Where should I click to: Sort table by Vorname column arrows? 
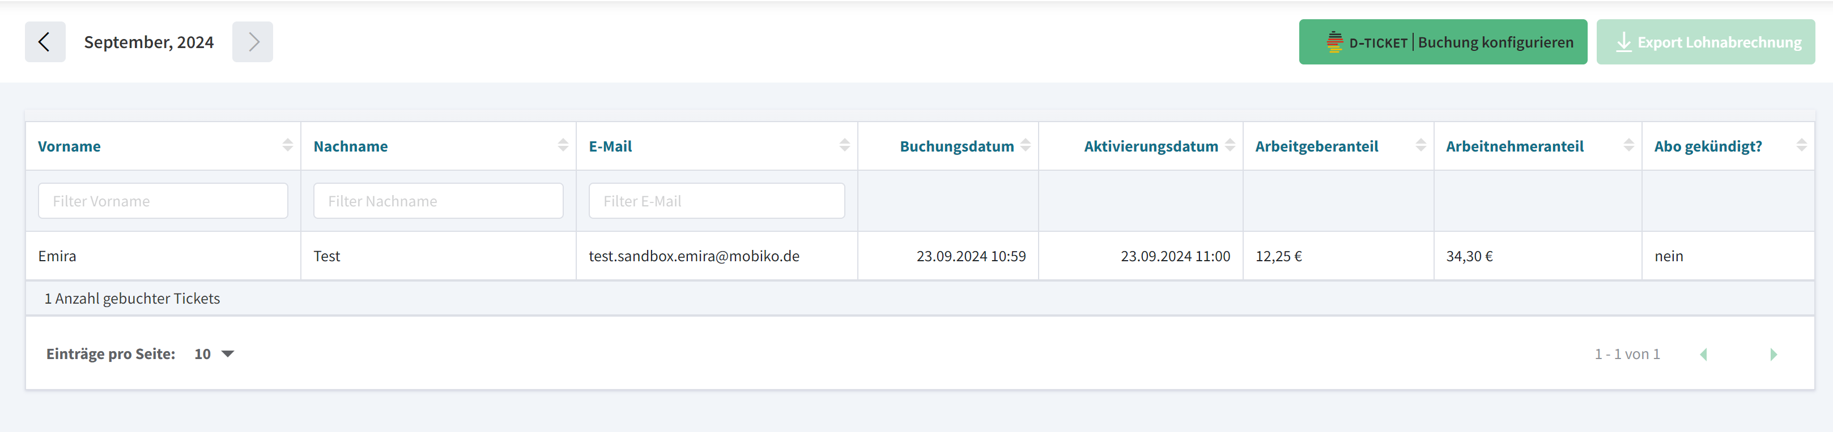coord(287,146)
